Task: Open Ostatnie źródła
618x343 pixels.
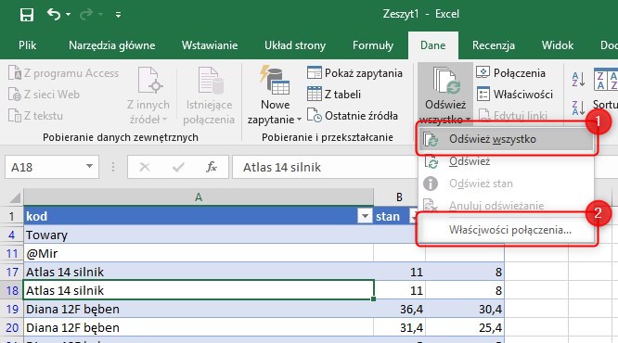Action: tap(353, 115)
